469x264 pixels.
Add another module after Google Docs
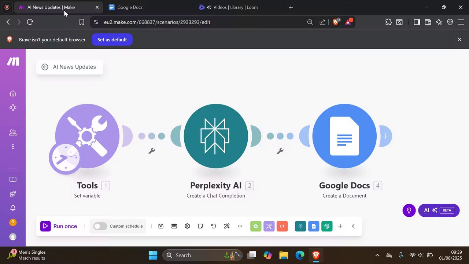pos(385,136)
